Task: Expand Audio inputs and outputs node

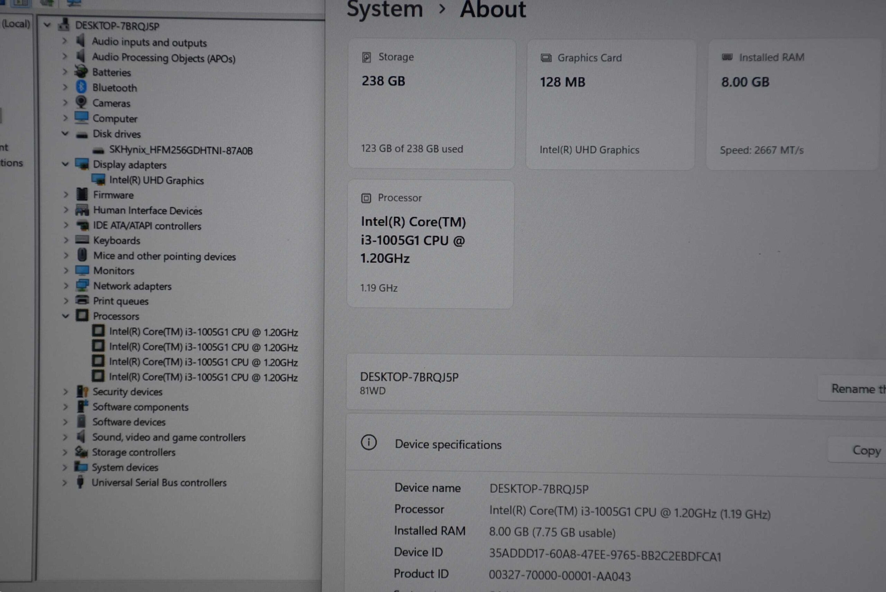Action: tap(65, 41)
